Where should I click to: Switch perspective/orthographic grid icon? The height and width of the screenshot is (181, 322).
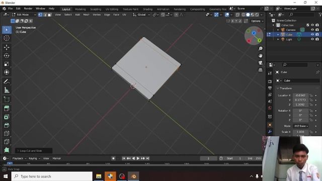(x=261, y=70)
